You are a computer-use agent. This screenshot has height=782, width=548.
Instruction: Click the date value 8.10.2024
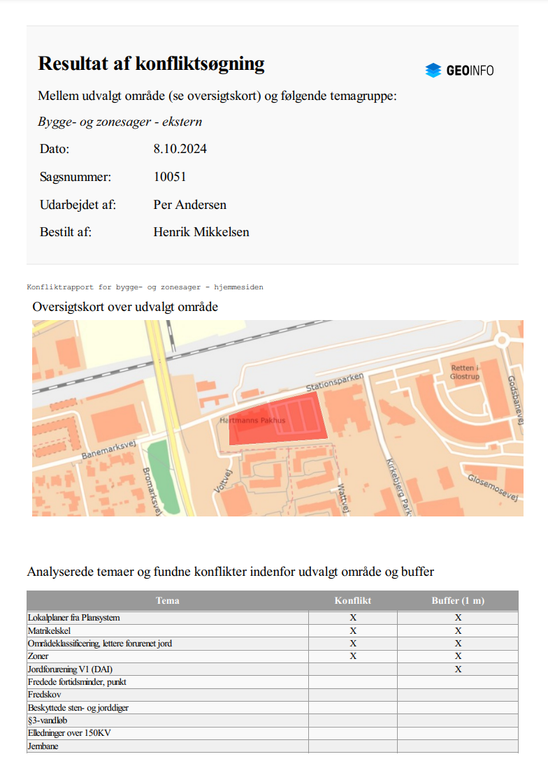(x=180, y=149)
